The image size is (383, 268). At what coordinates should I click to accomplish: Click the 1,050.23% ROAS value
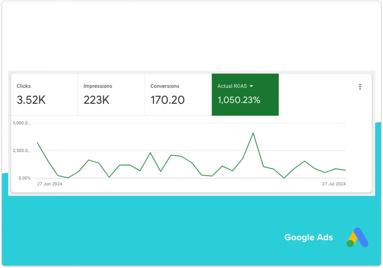(x=238, y=100)
